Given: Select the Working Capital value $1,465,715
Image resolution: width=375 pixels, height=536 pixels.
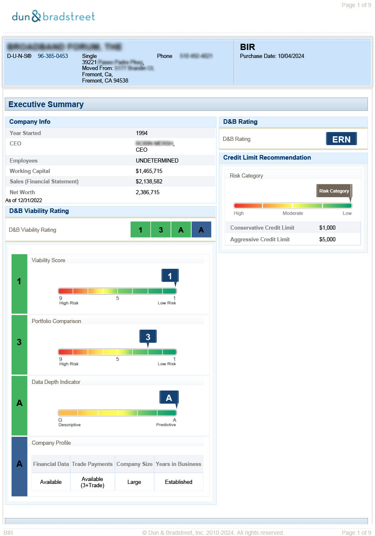Looking at the screenshot, I should (149, 171).
